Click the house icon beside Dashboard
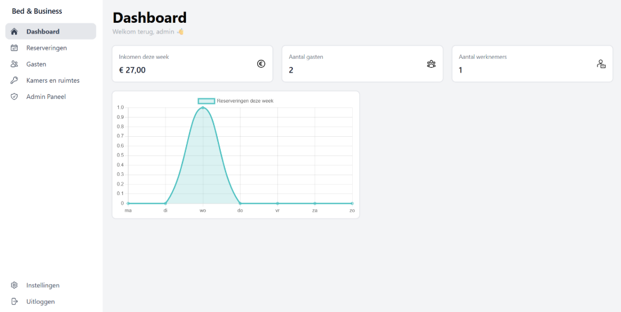This screenshot has height=312, width=621. [x=14, y=31]
